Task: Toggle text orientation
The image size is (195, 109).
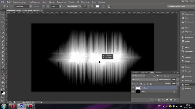Action: pos(12,6)
